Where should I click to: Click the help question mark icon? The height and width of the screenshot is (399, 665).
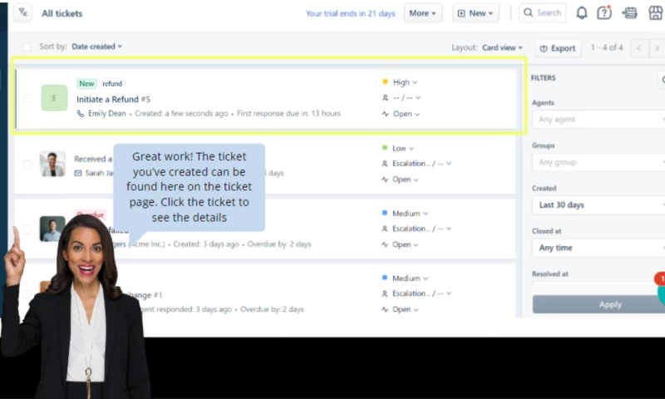coord(604,13)
